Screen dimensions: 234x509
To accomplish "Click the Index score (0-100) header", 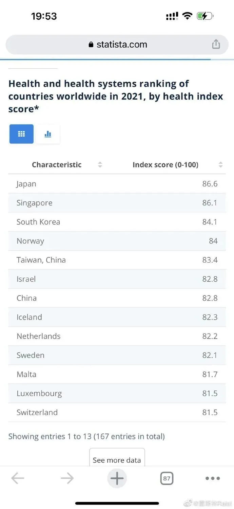I will point(165,165).
